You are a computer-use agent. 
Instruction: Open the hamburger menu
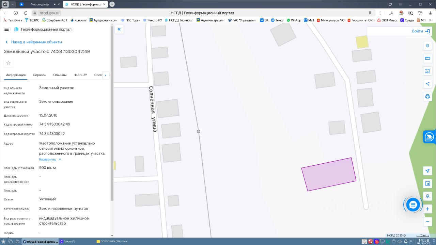click(6, 29)
